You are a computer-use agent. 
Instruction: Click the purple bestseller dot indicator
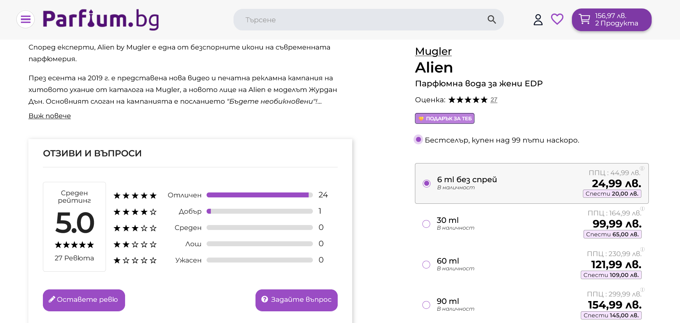coord(418,140)
